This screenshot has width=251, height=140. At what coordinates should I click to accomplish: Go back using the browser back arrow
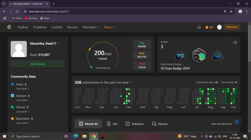[4, 12]
